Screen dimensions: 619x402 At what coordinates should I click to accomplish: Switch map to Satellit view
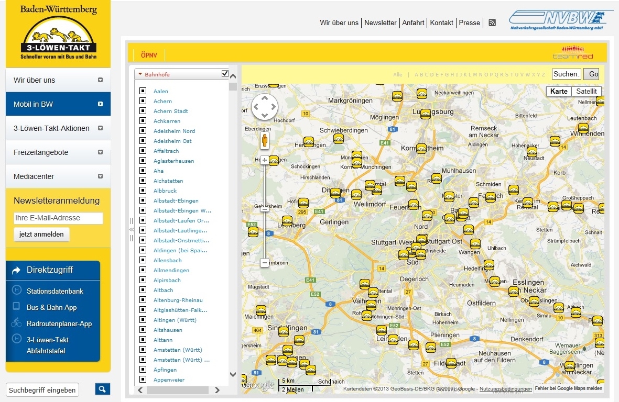coord(586,91)
